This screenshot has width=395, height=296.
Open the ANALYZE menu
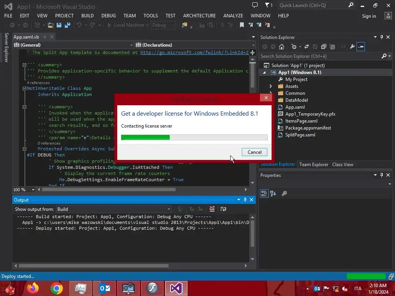233,15
